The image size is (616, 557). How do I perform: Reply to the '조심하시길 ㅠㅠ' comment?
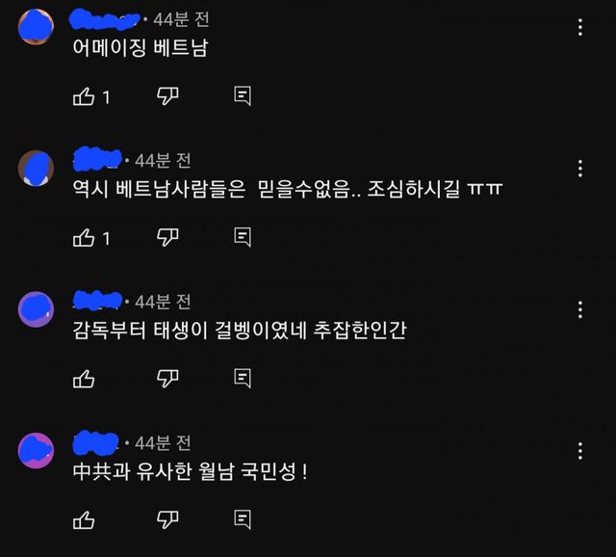(x=243, y=237)
